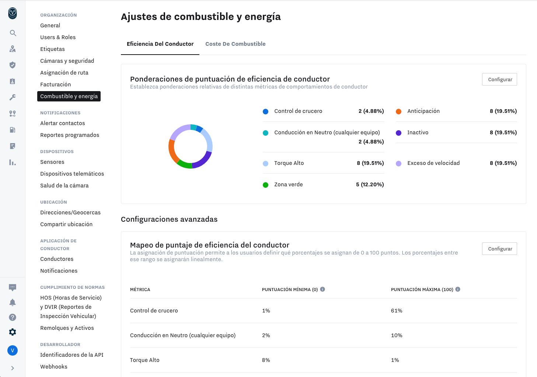Configure the driver efficiency score mapping

[499, 249]
